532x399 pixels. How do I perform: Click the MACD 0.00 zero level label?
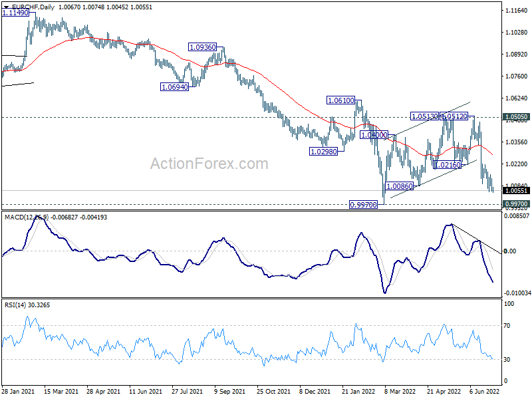tap(510, 251)
